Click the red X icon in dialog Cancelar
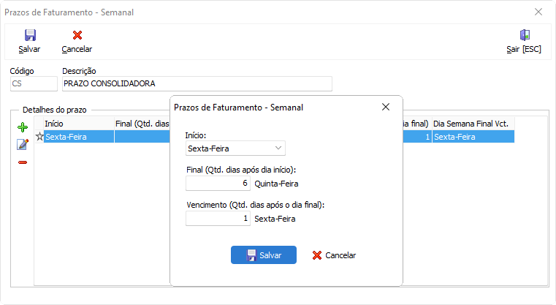 (x=317, y=255)
